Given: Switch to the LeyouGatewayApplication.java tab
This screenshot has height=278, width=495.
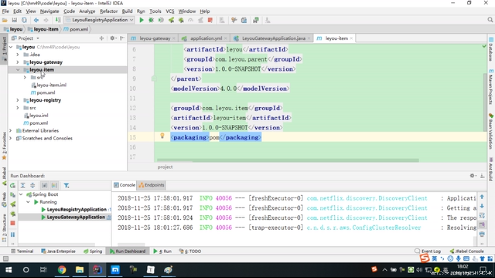Looking at the screenshot, I should point(274,38).
